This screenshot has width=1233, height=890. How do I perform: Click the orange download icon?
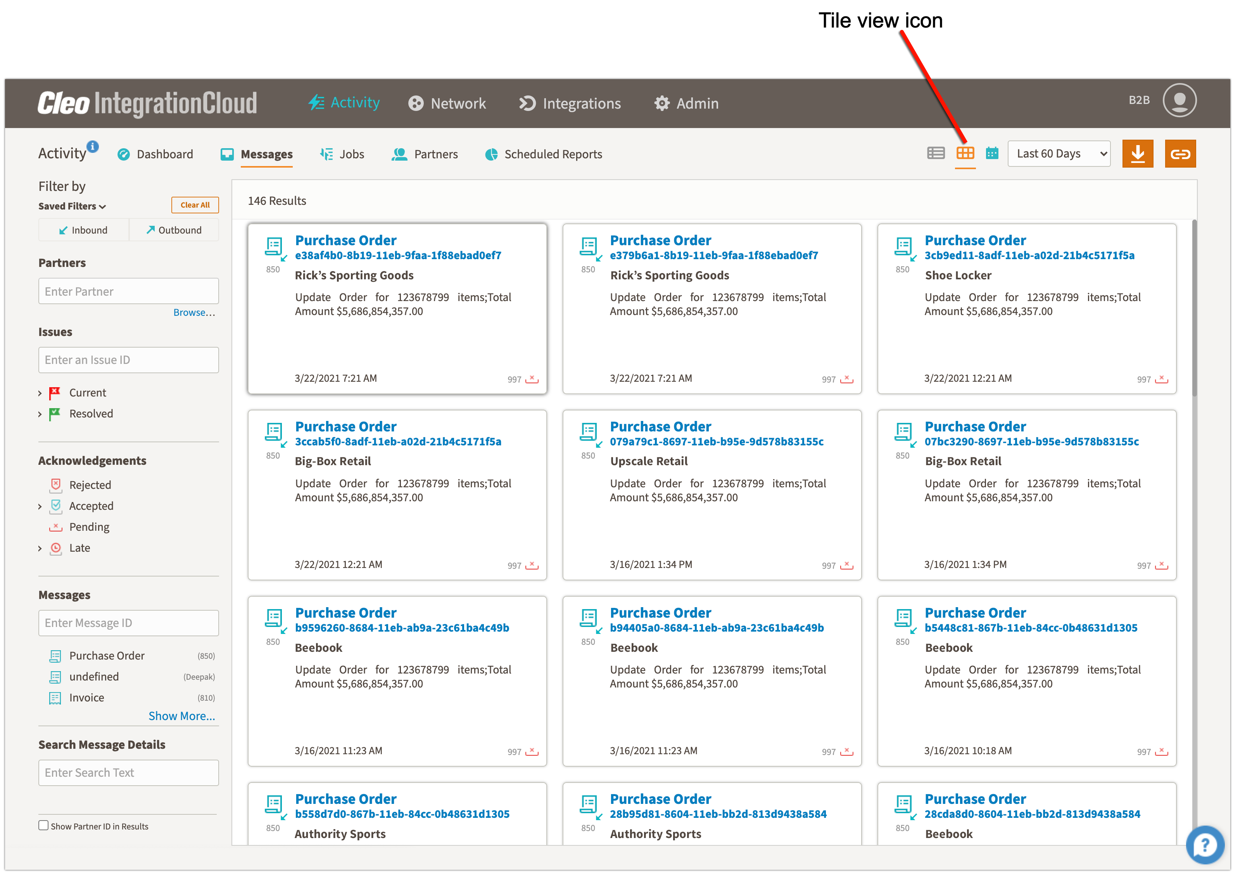1138,153
